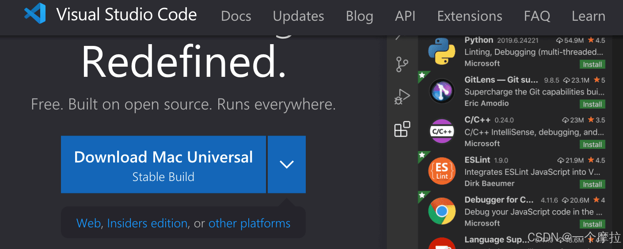Select the ESLint extension title
The height and width of the screenshot is (249, 623).
pos(477,160)
